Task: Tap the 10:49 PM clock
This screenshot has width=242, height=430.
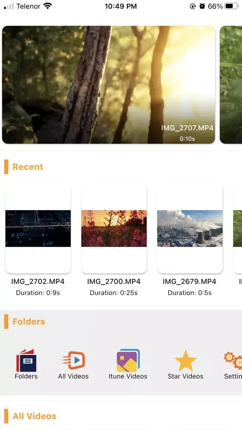Action: [121, 6]
